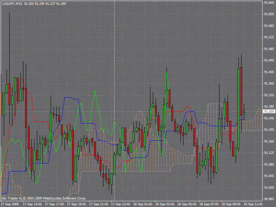Click the 17 Sep 15:45 time label
This screenshot has height=207, width=276.
click(32, 204)
